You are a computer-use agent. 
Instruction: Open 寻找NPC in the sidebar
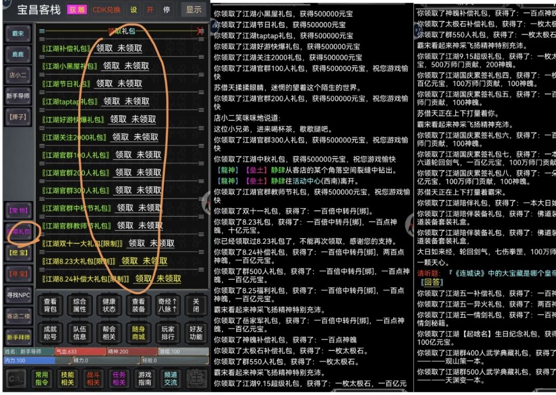[19, 295]
